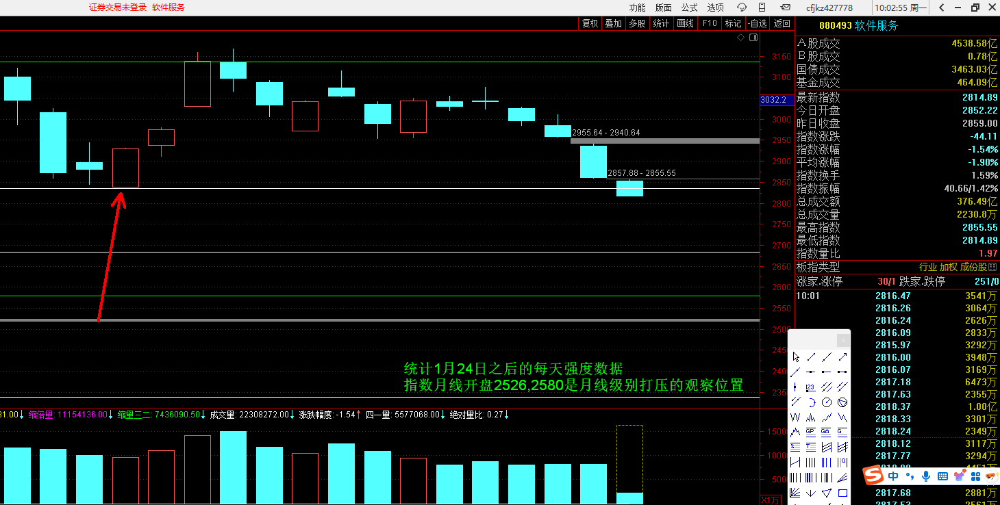Viewport: 1000px width, 505px height.
Task: Click the 统计 toolbar button
Action: coord(661,23)
